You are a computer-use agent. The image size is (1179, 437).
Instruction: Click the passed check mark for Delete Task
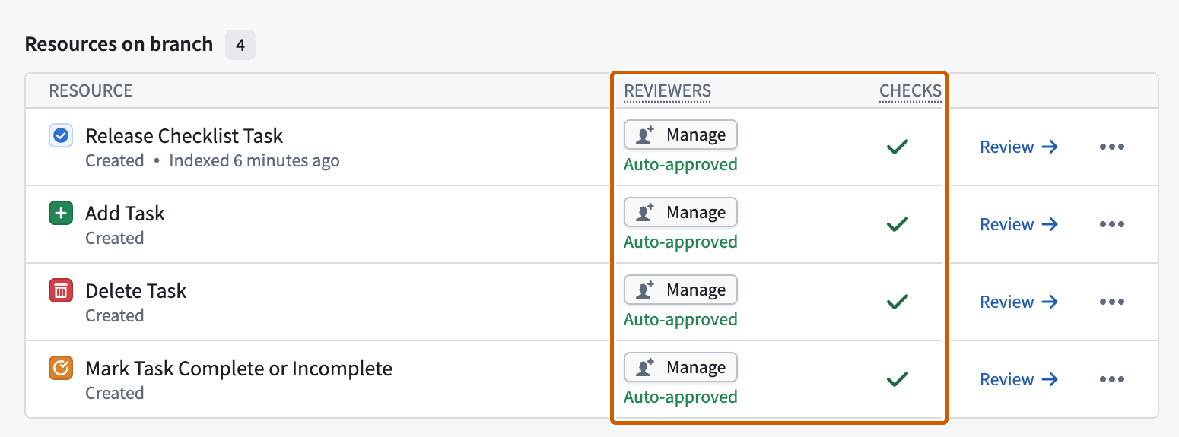coord(898,302)
